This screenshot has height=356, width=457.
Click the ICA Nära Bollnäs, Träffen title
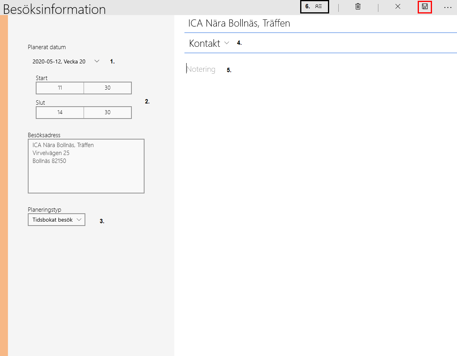(239, 23)
